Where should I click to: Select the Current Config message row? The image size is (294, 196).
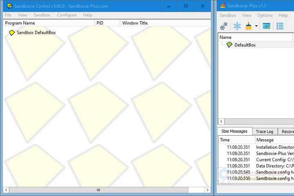[256, 160]
